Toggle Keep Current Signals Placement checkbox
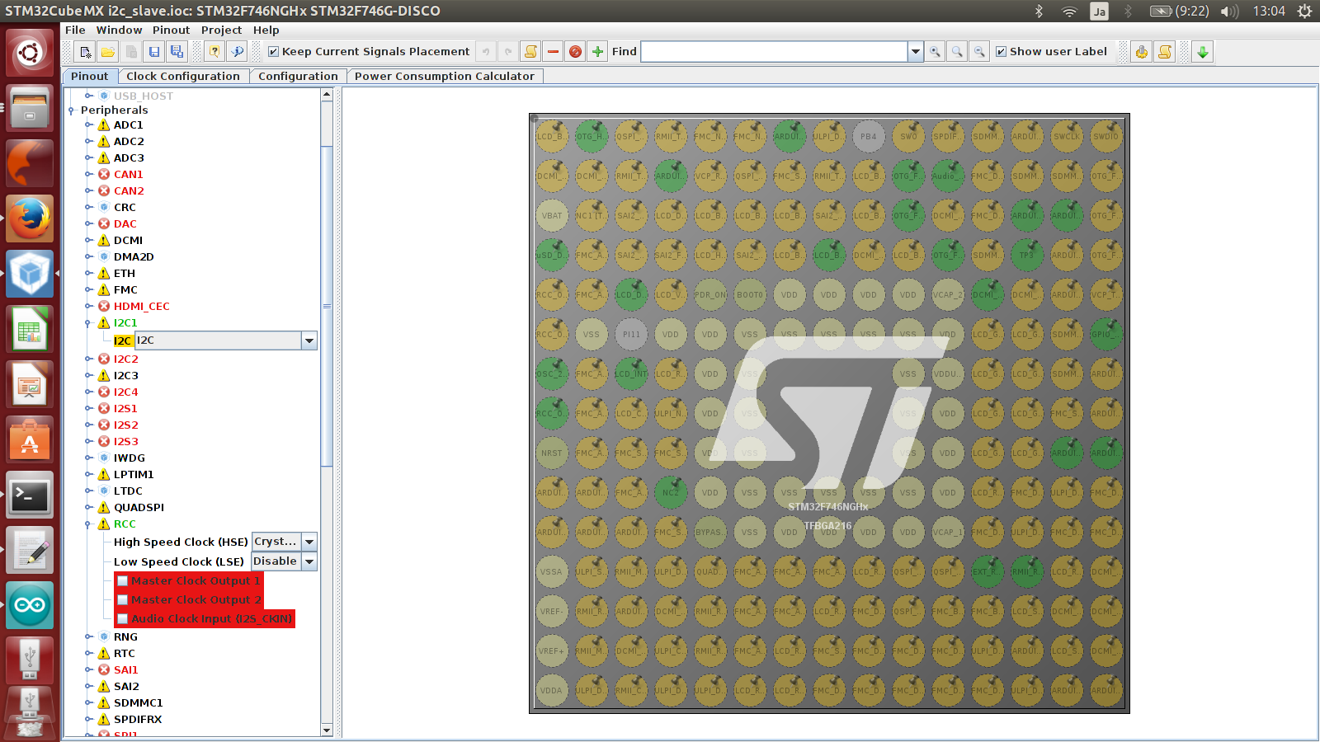1320x742 pixels. pyautogui.click(x=274, y=52)
